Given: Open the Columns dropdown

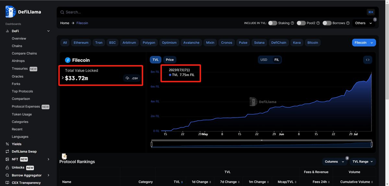Looking at the screenshot, I should [x=334, y=161].
